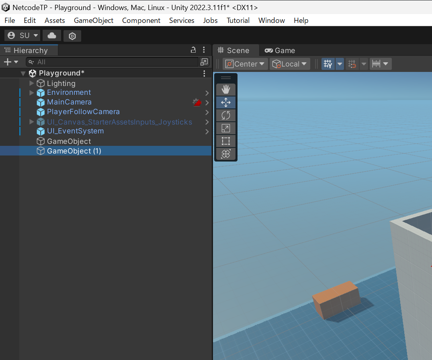Click the add object plus button
The image size is (432, 360).
pyautogui.click(x=8, y=62)
